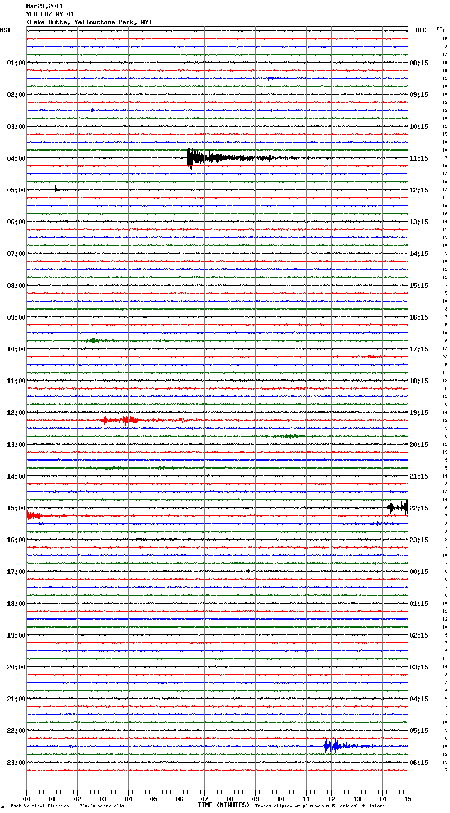Viewport: 450px width, 813px height.
Task: Click the 08:15 UTC time label
Action: pos(419,63)
